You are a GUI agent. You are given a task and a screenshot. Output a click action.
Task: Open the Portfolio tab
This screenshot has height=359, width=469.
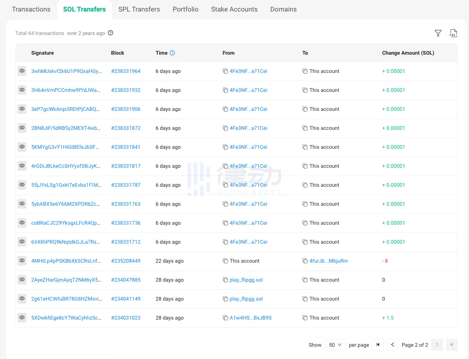tap(186, 9)
